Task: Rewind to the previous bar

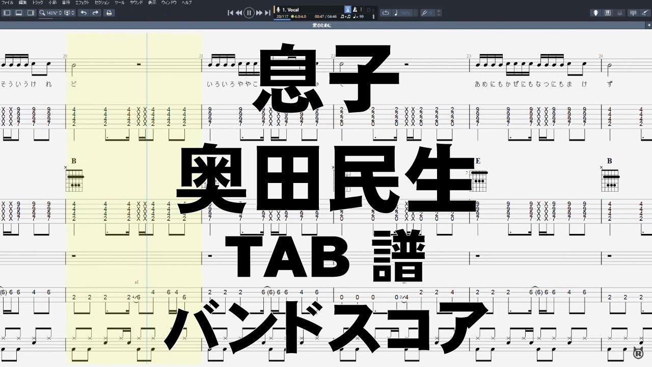Action: point(239,13)
